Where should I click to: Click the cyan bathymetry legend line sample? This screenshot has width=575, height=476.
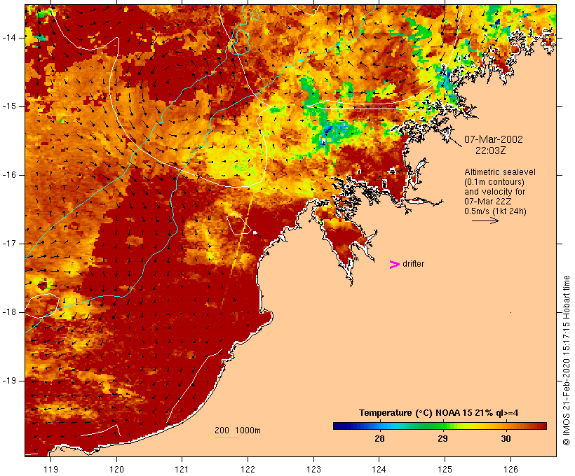pos(226,437)
